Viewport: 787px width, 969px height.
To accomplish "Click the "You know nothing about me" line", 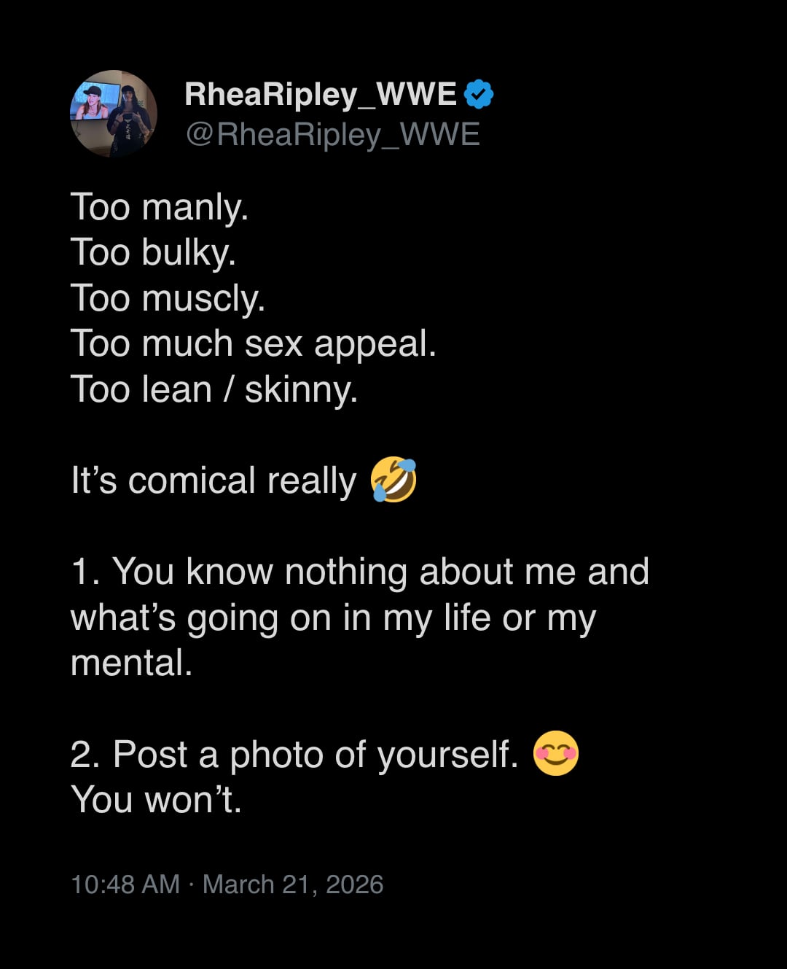I will tap(359, 572).
